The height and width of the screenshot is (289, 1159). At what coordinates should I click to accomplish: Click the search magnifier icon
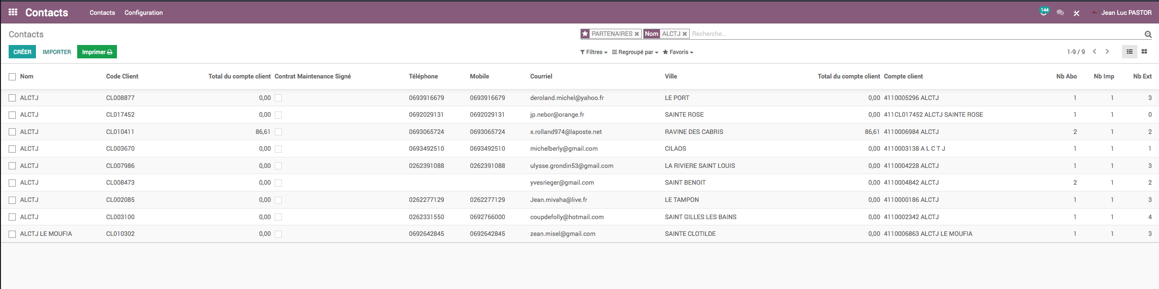(x=1148, y=34)
